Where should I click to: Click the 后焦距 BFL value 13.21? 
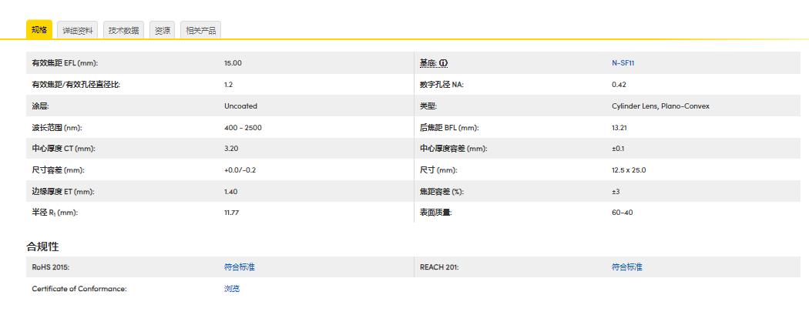coord(619,128)
